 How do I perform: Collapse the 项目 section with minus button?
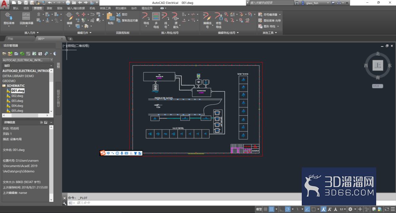[51, 66]
